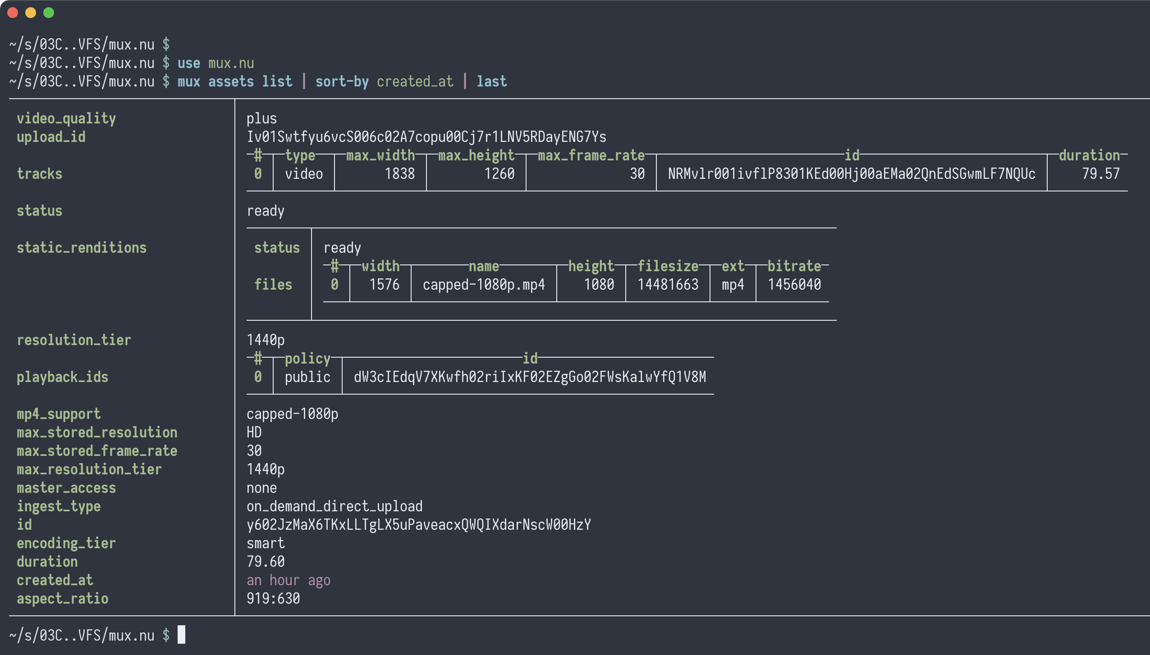The width and height of the screenshot is (1150, 655).
Task: Click the on_demand_direct_upload ingest type value
Action: [334, 506]
